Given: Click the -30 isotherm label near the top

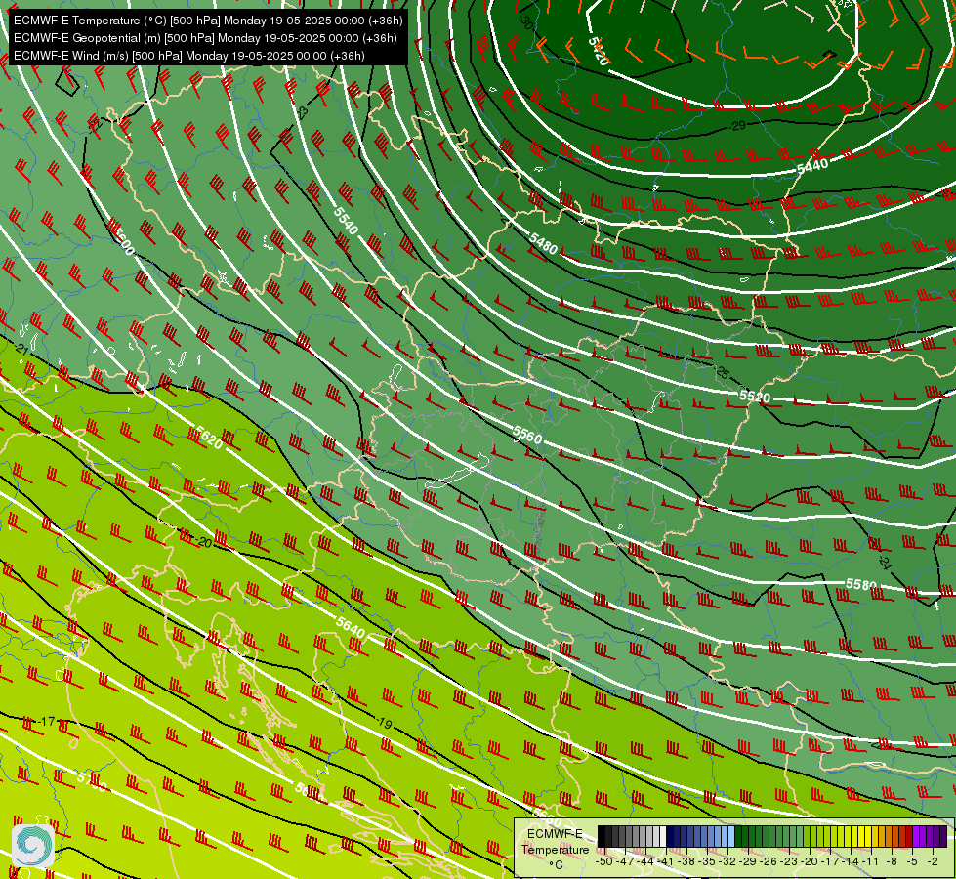Looking at the screenshot, I should pos(526,21).
